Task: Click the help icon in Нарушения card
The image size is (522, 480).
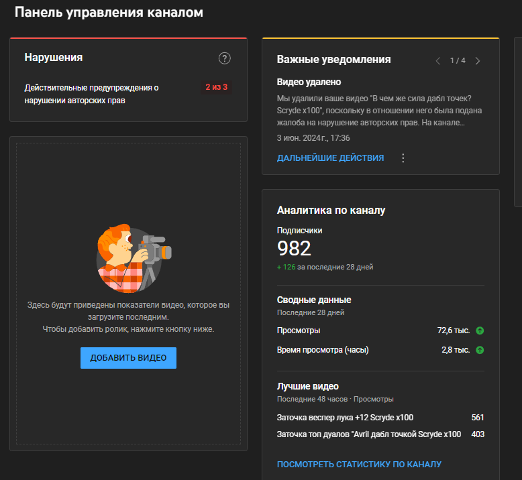Action: click(225, 58)
